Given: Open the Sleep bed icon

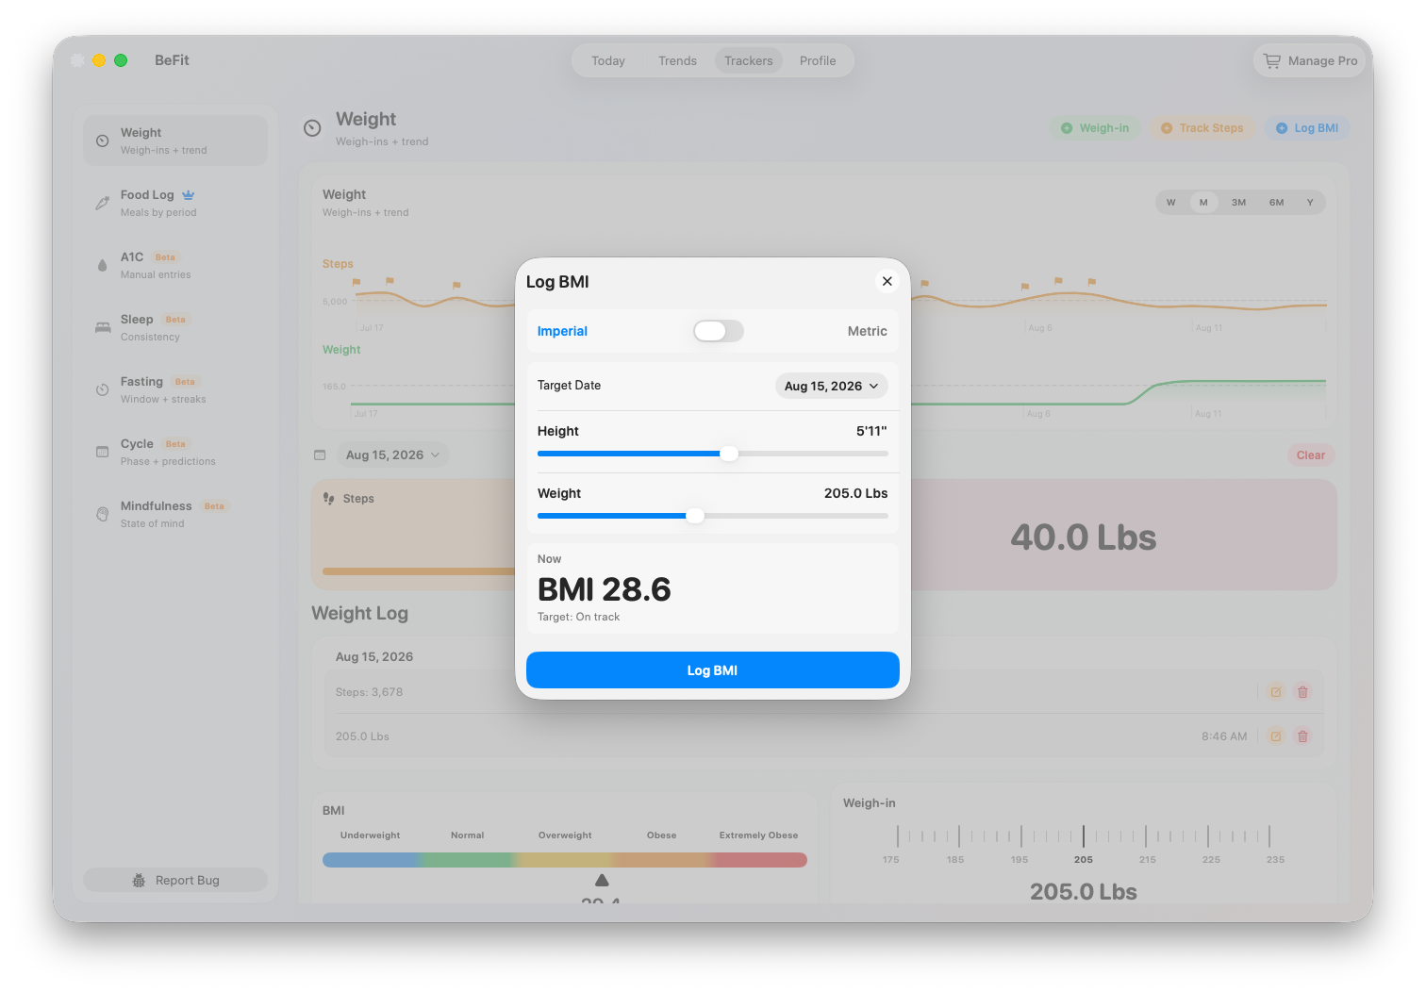Looking at the screenshot, I should click(x=103, y=327).
